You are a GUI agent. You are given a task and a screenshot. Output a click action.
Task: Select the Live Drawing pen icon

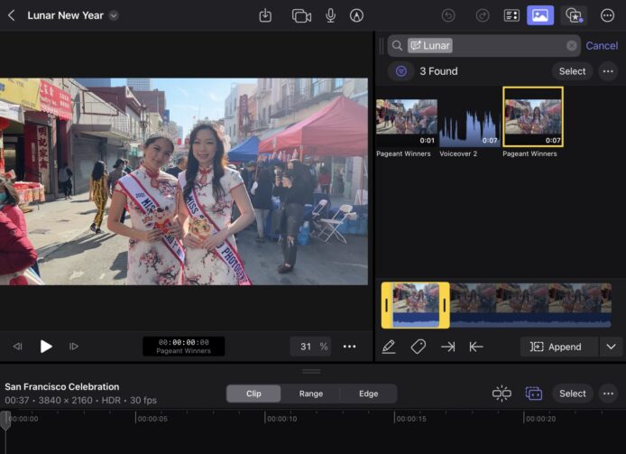click(x=356, y=15)
